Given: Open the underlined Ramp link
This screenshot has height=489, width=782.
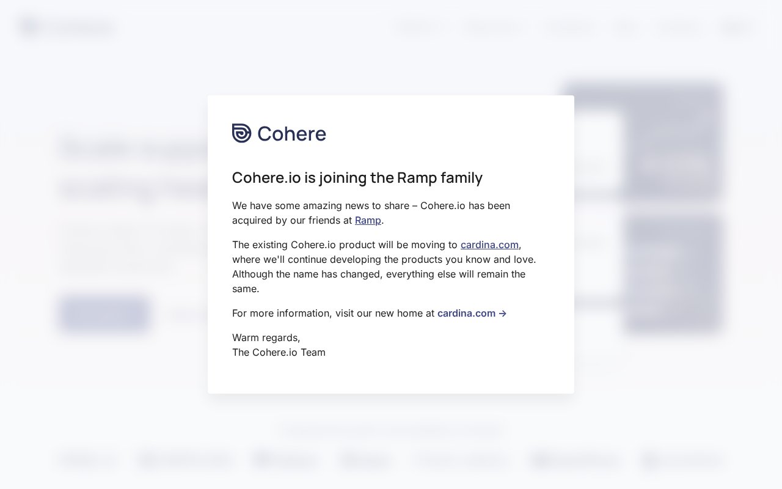Looking at the screenshot, I should [x=368, y=220].
